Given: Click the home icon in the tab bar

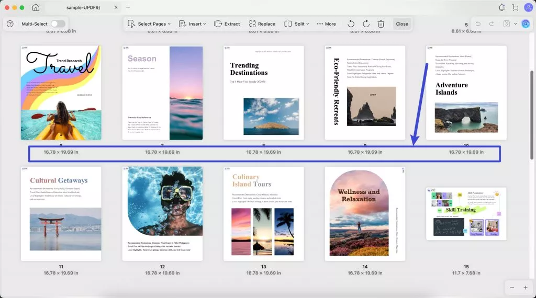Looking at the screenshot, I should click(36, 7).
